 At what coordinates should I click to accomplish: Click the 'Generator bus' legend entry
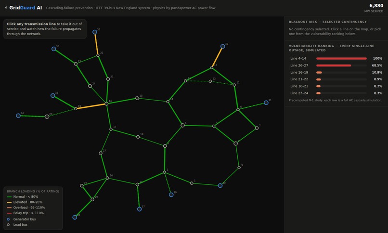[x=21, y=219]
